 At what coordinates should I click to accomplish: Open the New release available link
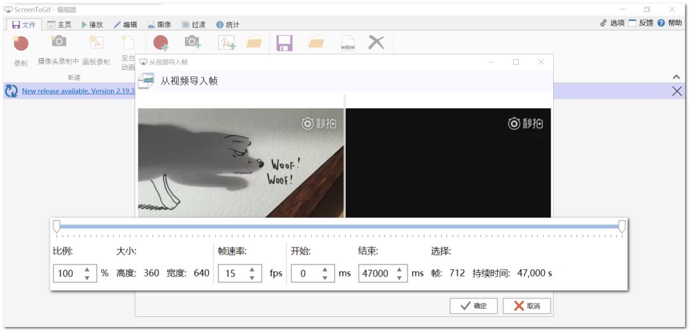coord(78,91)
